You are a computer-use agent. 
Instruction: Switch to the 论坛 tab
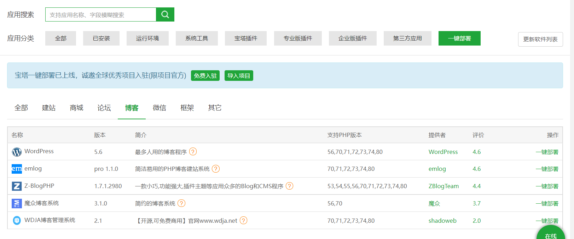[x=104, y=108]
